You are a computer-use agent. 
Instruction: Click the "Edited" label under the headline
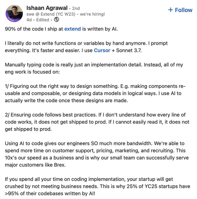(x=43, y=20)
